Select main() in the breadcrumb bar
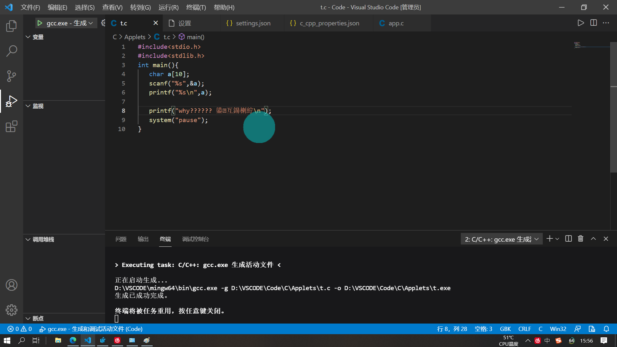The width and height of the screenshot is (617, 347). coord(195,37)
